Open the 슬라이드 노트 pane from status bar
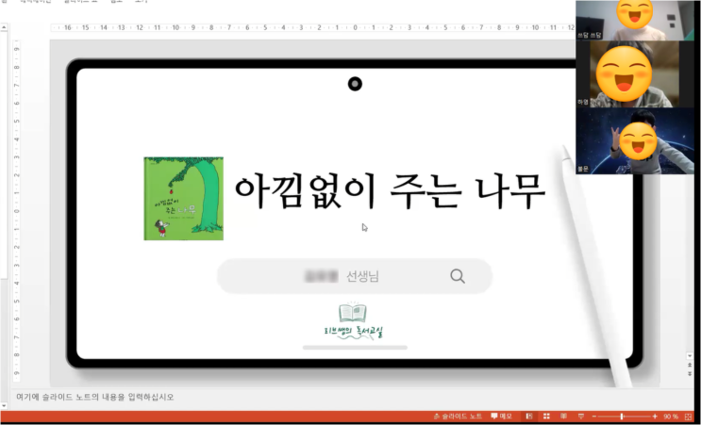 point(458,417)
